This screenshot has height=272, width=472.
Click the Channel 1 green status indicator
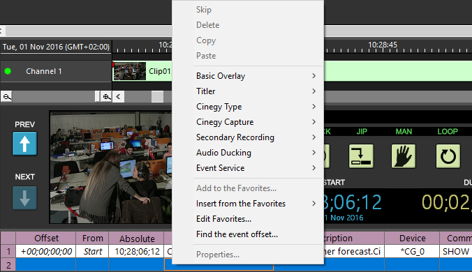(8, 71)
